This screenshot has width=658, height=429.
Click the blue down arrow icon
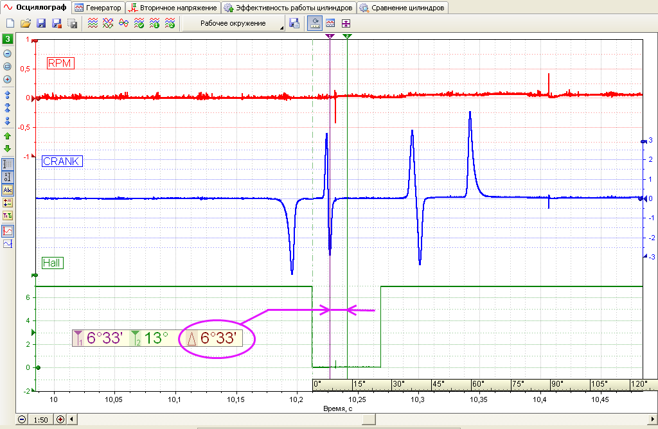point(7,121)
